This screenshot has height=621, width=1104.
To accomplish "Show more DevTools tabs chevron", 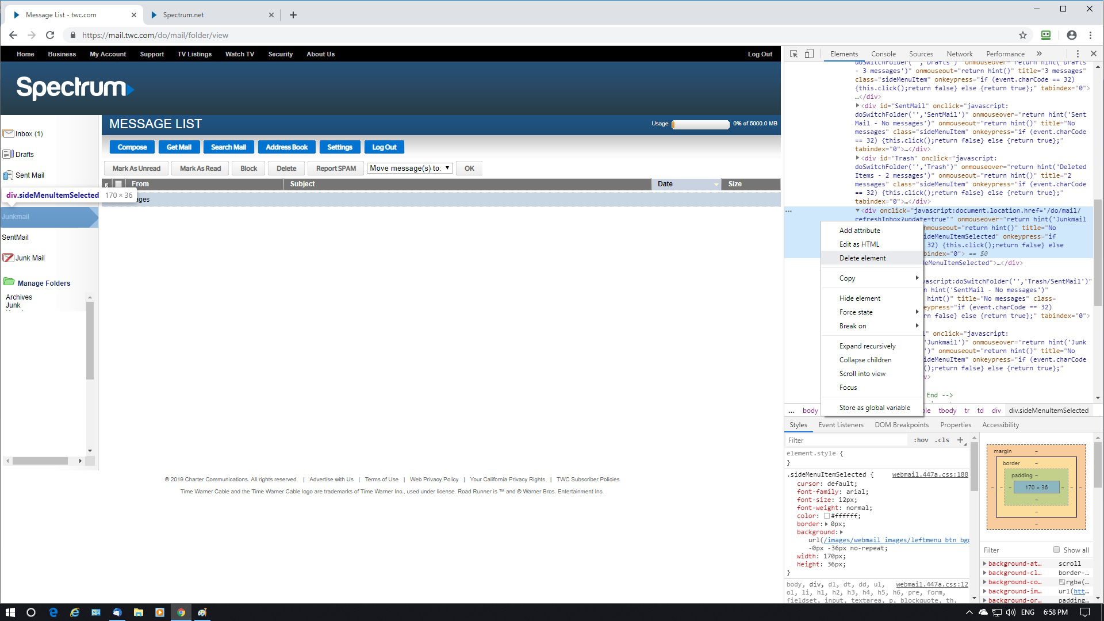I will (1039, 53).
